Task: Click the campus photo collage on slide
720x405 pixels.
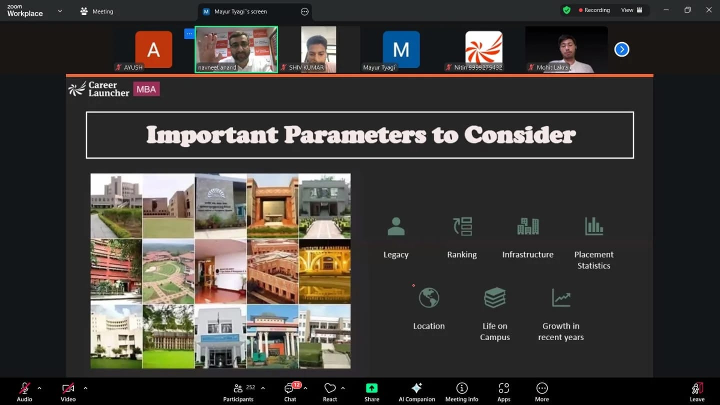Action: point(220,271)
